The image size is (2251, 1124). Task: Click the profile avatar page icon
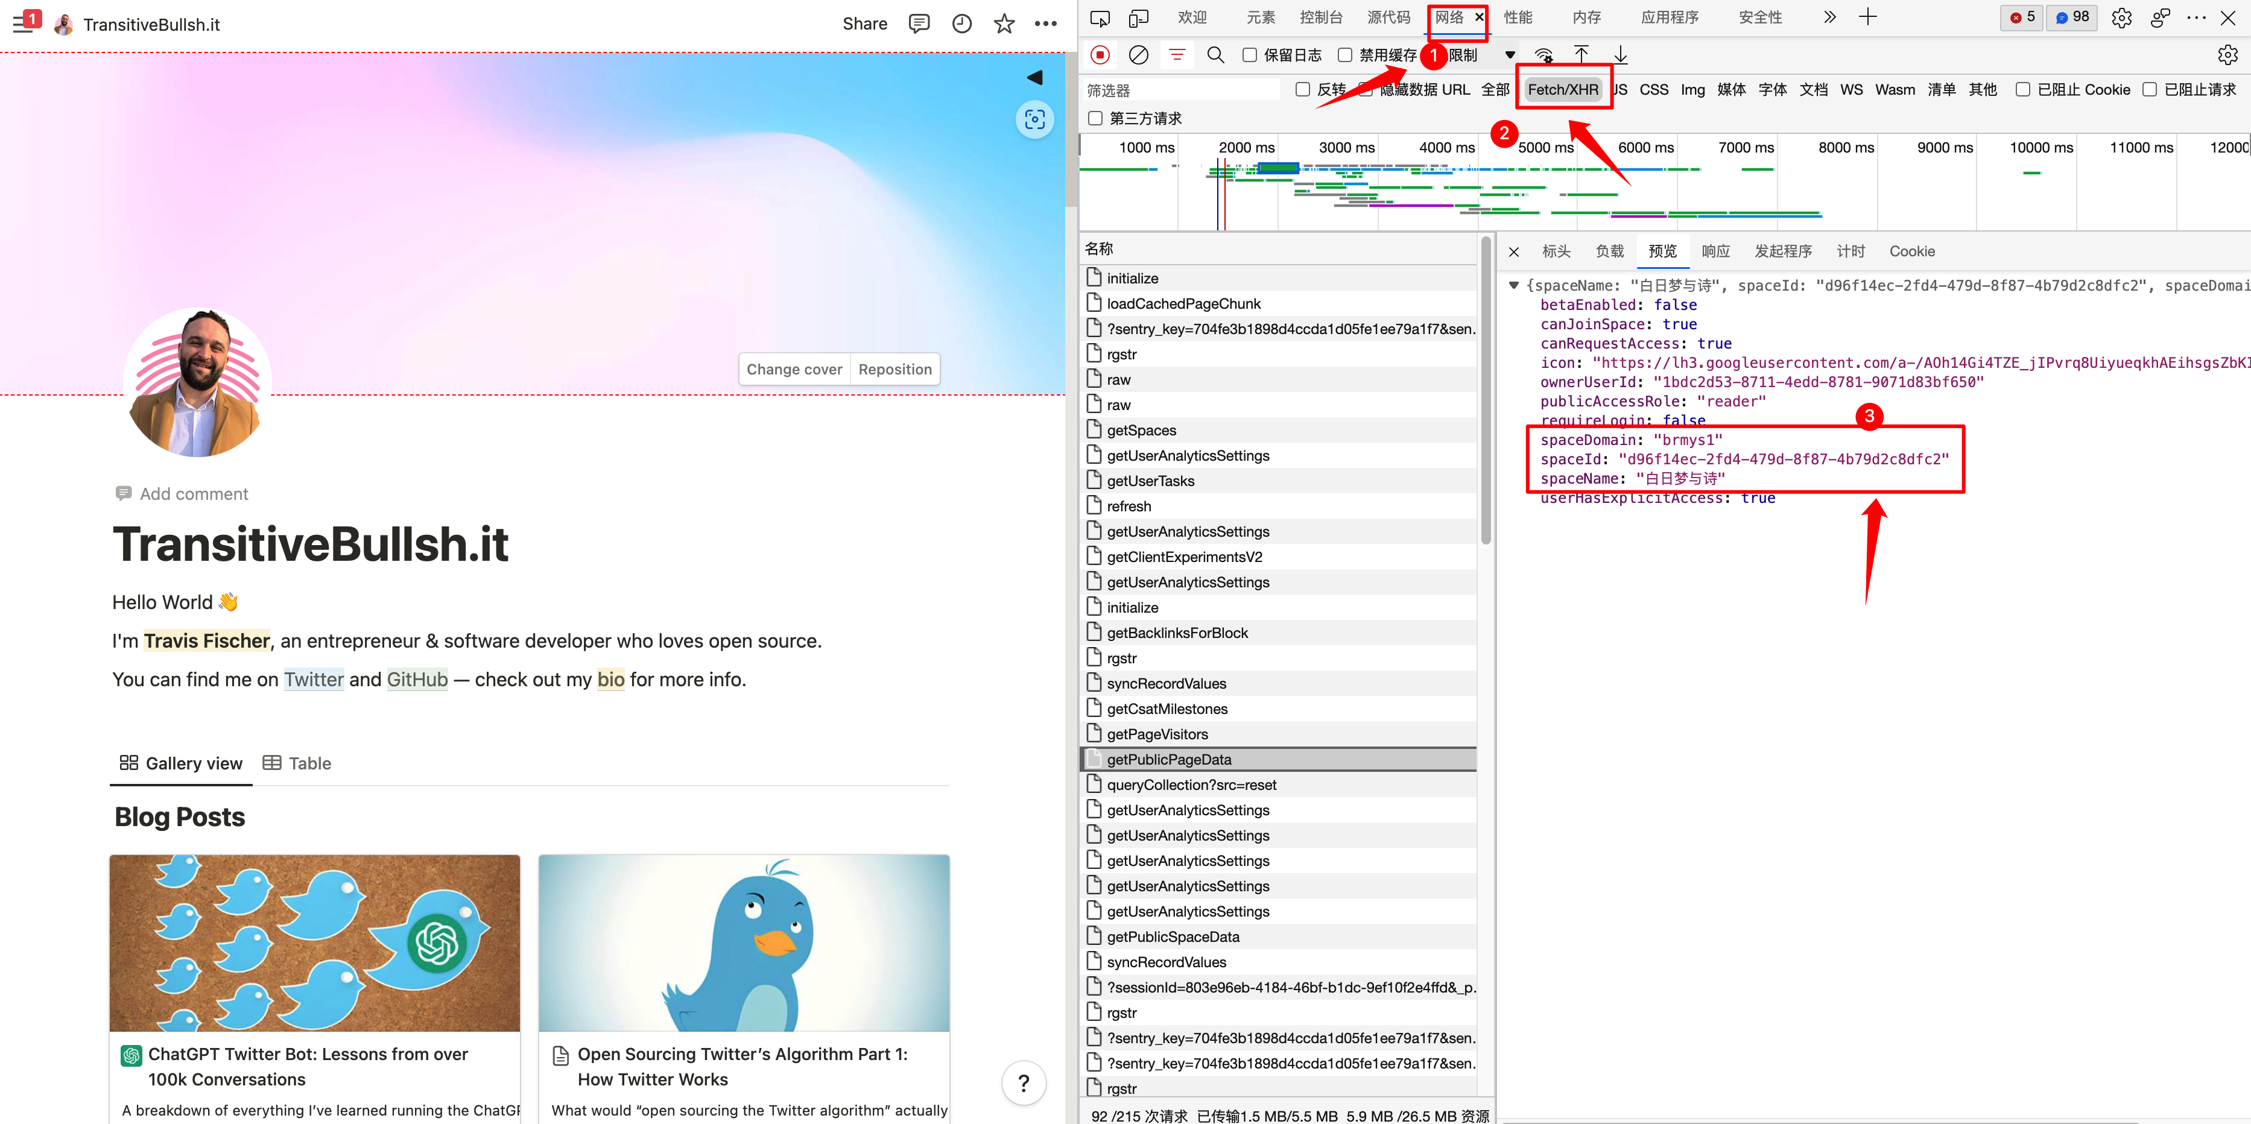197,382
